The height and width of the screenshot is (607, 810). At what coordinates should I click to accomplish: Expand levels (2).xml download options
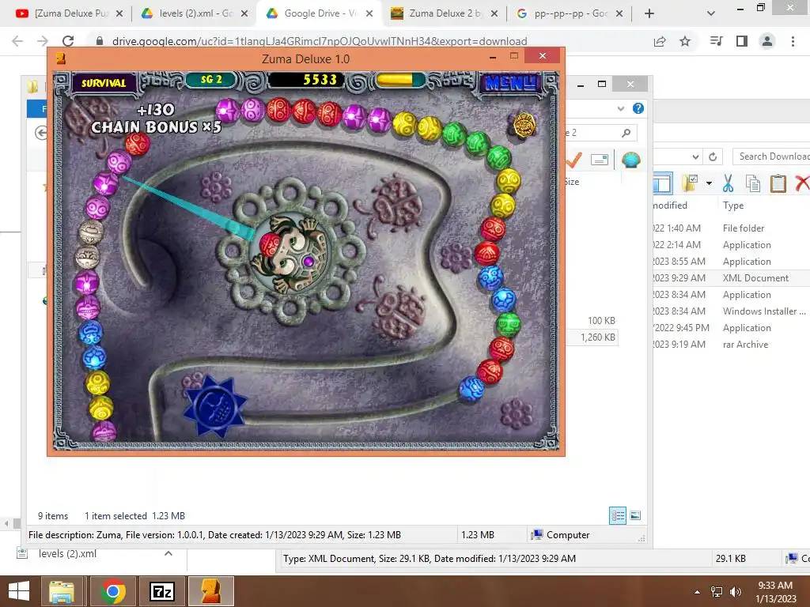[x=168, y=554]
